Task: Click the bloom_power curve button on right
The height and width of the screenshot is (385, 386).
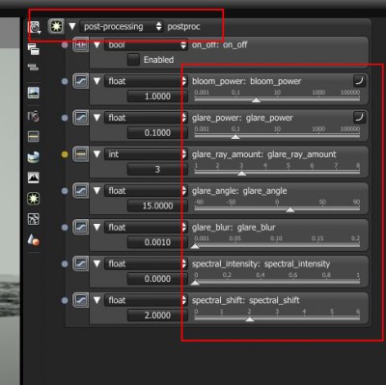Action: point(359,80)
